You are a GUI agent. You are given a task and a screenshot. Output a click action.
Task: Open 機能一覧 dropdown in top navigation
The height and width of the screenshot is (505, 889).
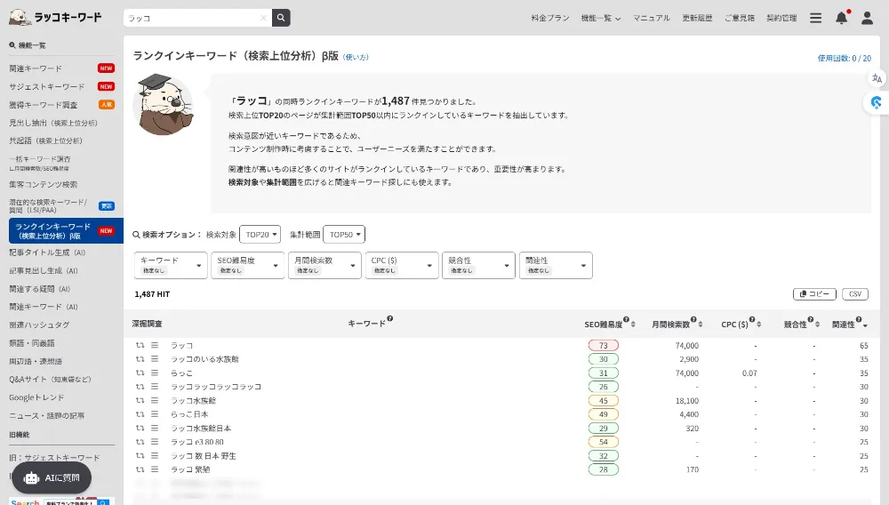[x=600, y=18]
